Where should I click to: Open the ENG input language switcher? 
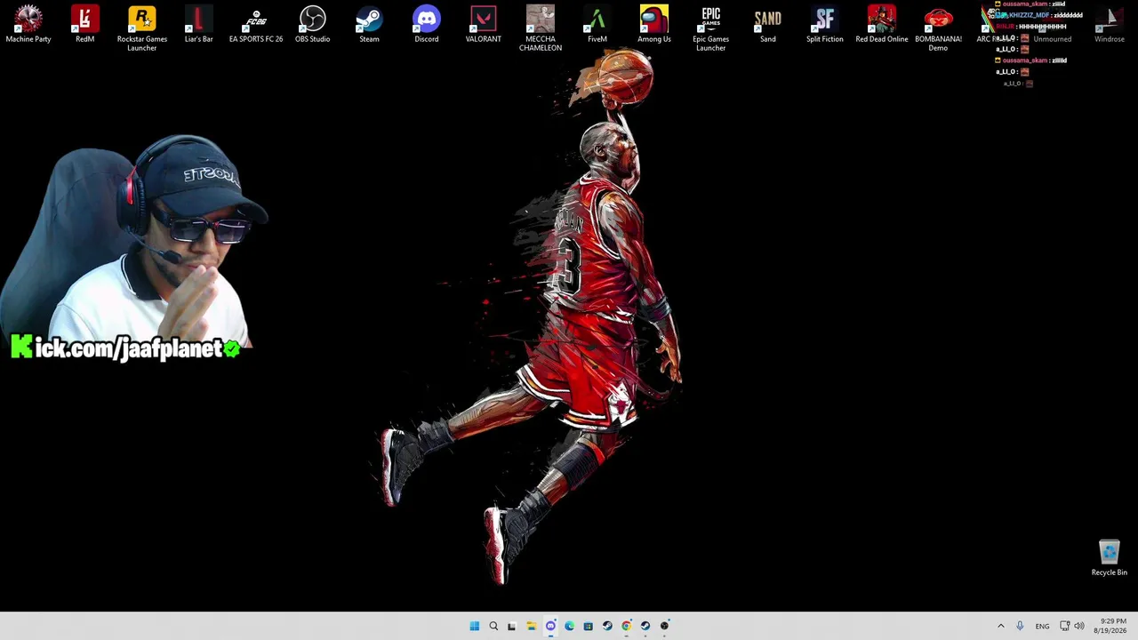coord(1042,626)
